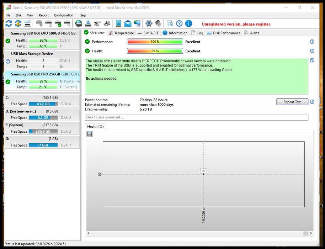Click green check icon of Samsung SSD 860 EVO
The width and height of the screenshot is (325, 249).
tap(8, 41)
